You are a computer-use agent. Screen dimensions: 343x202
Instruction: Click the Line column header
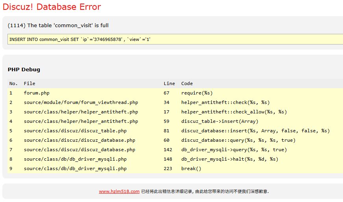169,83
